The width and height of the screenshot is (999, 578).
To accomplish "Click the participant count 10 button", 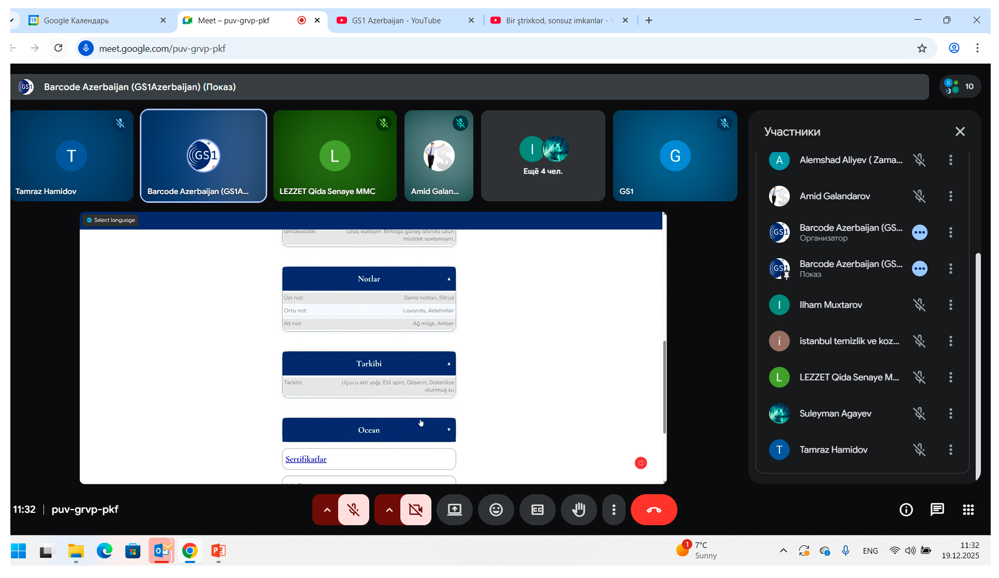I will click(x=960, y=86).
